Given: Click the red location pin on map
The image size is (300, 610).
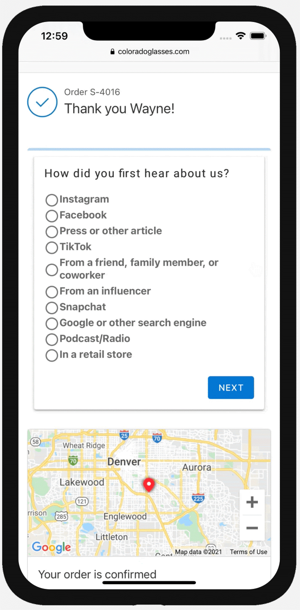Looking at the screenshot, I should click(148, 485).
